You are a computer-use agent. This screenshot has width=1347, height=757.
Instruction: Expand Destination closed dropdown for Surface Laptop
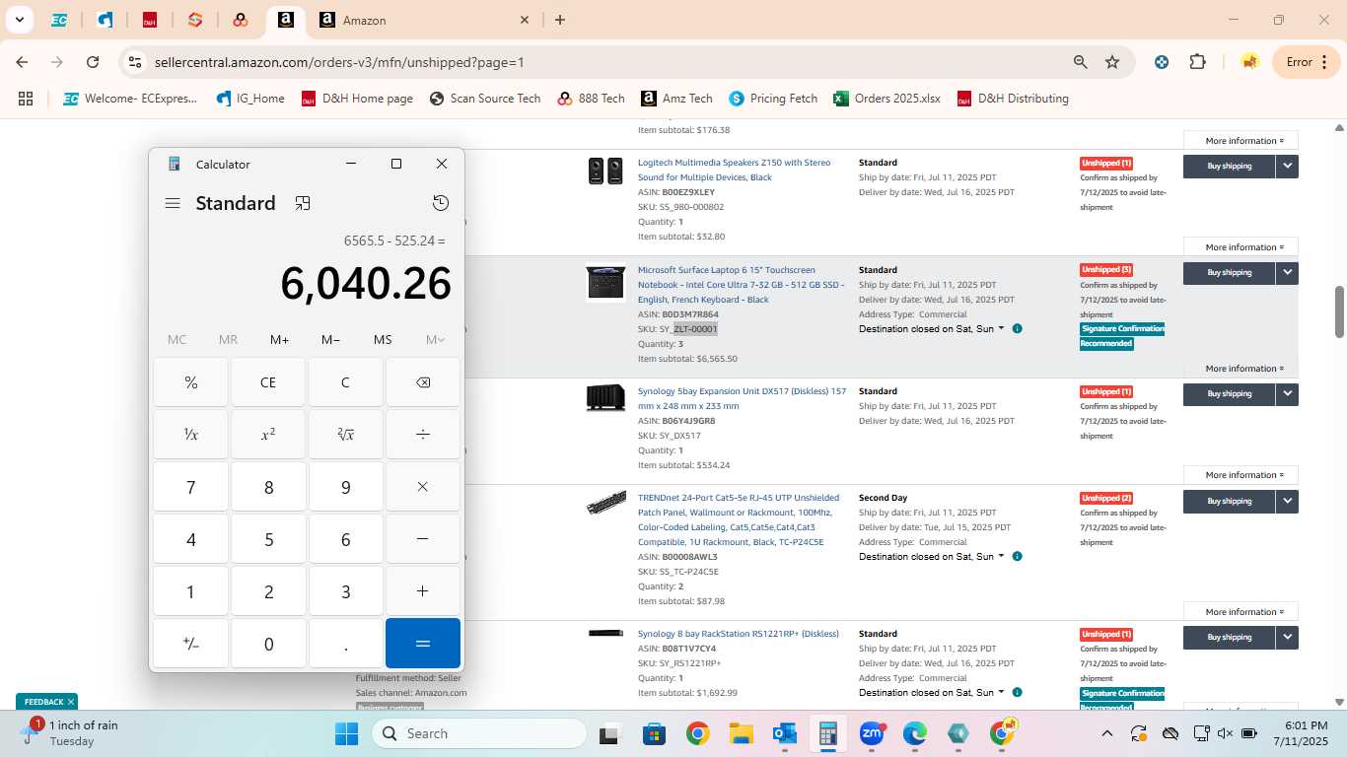[932, 329]
